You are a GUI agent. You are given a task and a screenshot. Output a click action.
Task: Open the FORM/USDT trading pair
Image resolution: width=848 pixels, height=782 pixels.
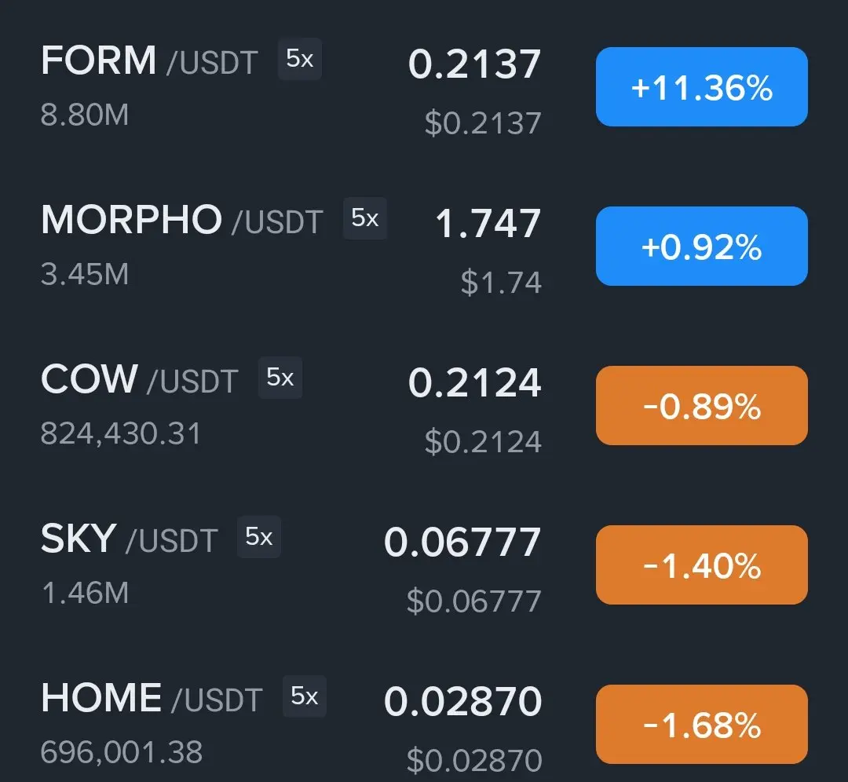[x=149, y=60]
